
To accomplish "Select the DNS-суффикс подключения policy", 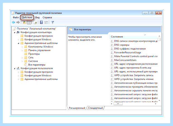I will coord(130,49).
